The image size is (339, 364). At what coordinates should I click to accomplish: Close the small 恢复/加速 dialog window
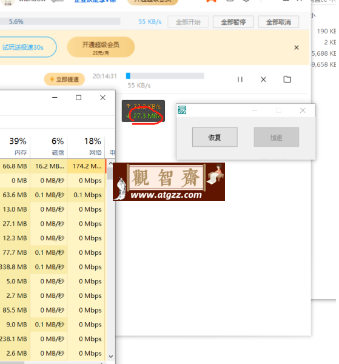point(303,110)
